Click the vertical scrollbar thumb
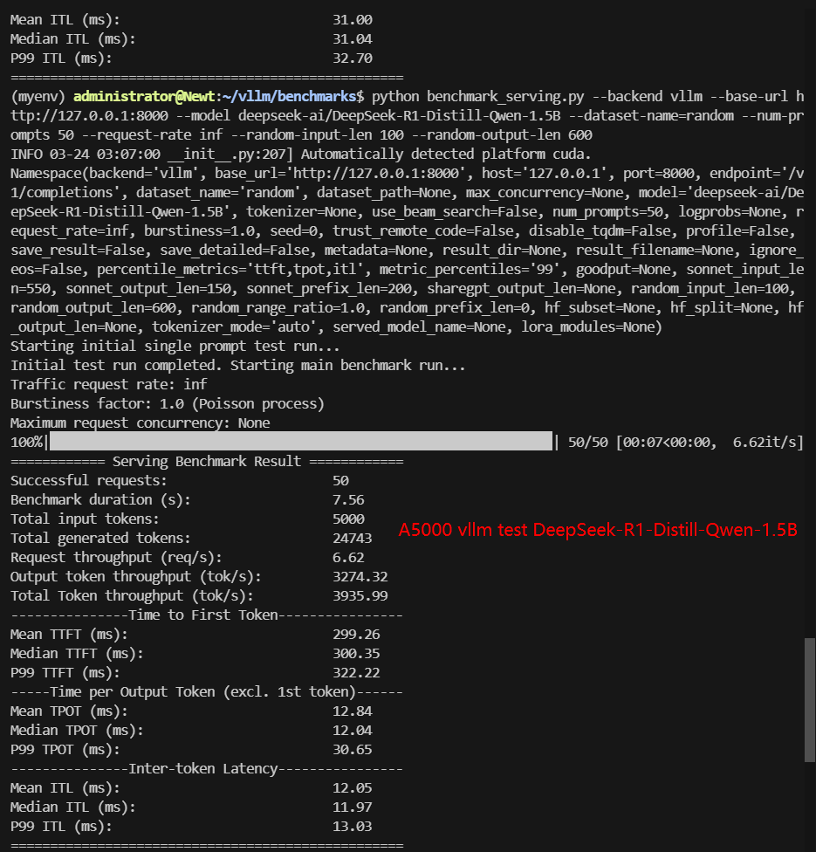Image resolution: width=816 pixels, height=852 pixels. click(x=810, y=700)
